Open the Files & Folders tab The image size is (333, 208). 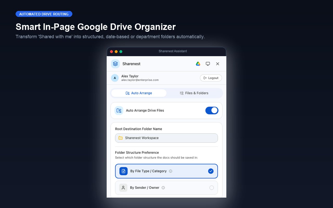pos(194,93)
